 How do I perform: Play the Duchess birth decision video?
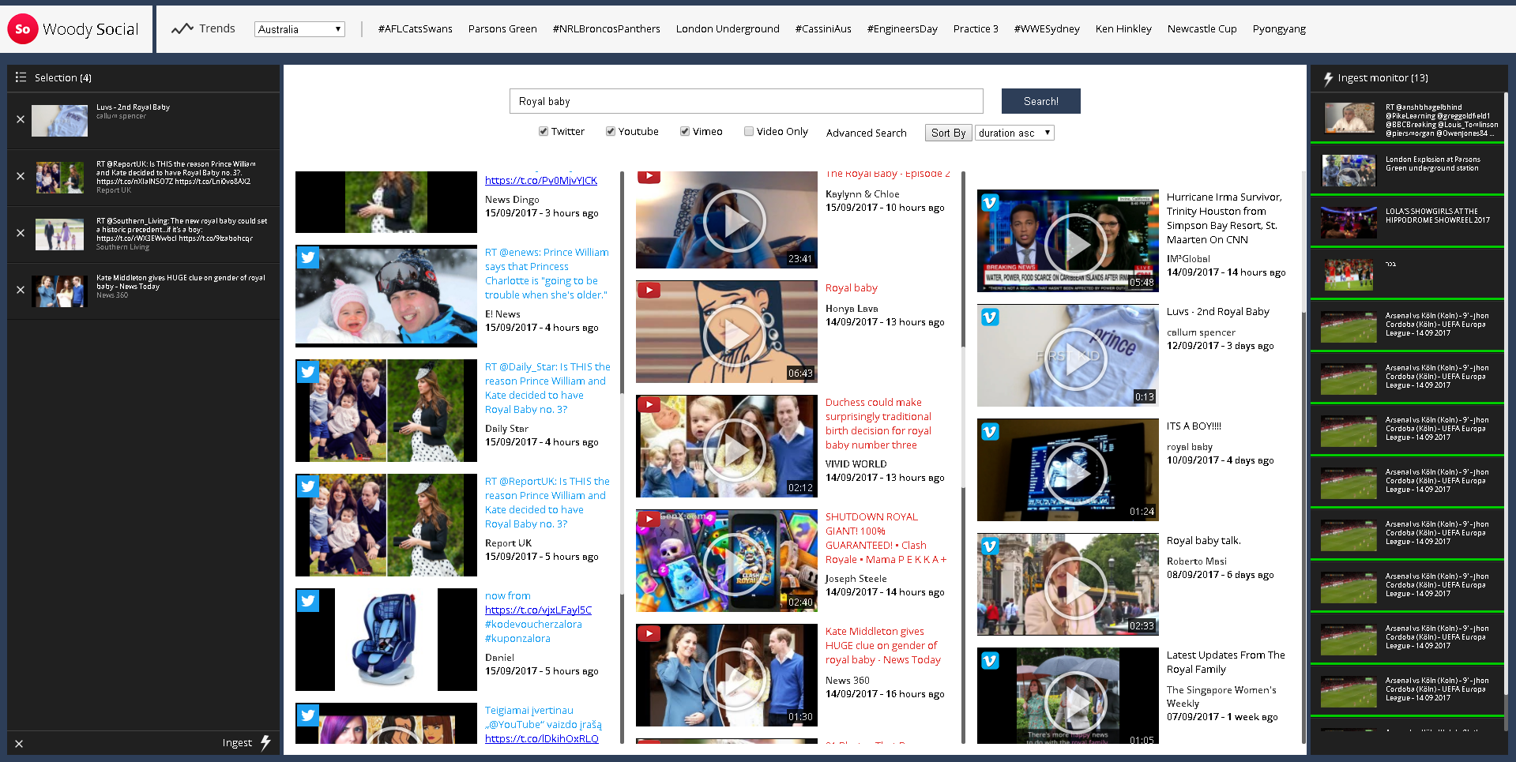(734, 450)
